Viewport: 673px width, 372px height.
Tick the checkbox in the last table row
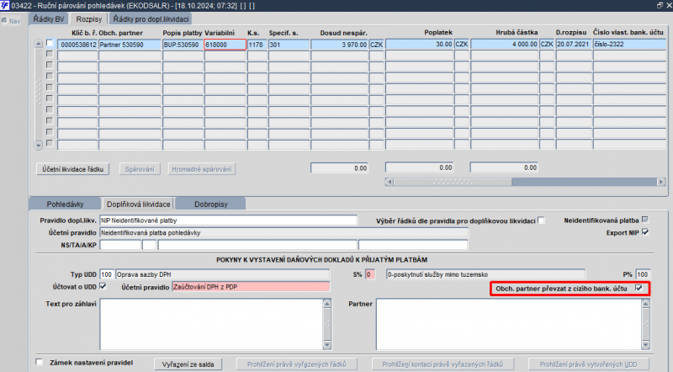coord(50,143)
